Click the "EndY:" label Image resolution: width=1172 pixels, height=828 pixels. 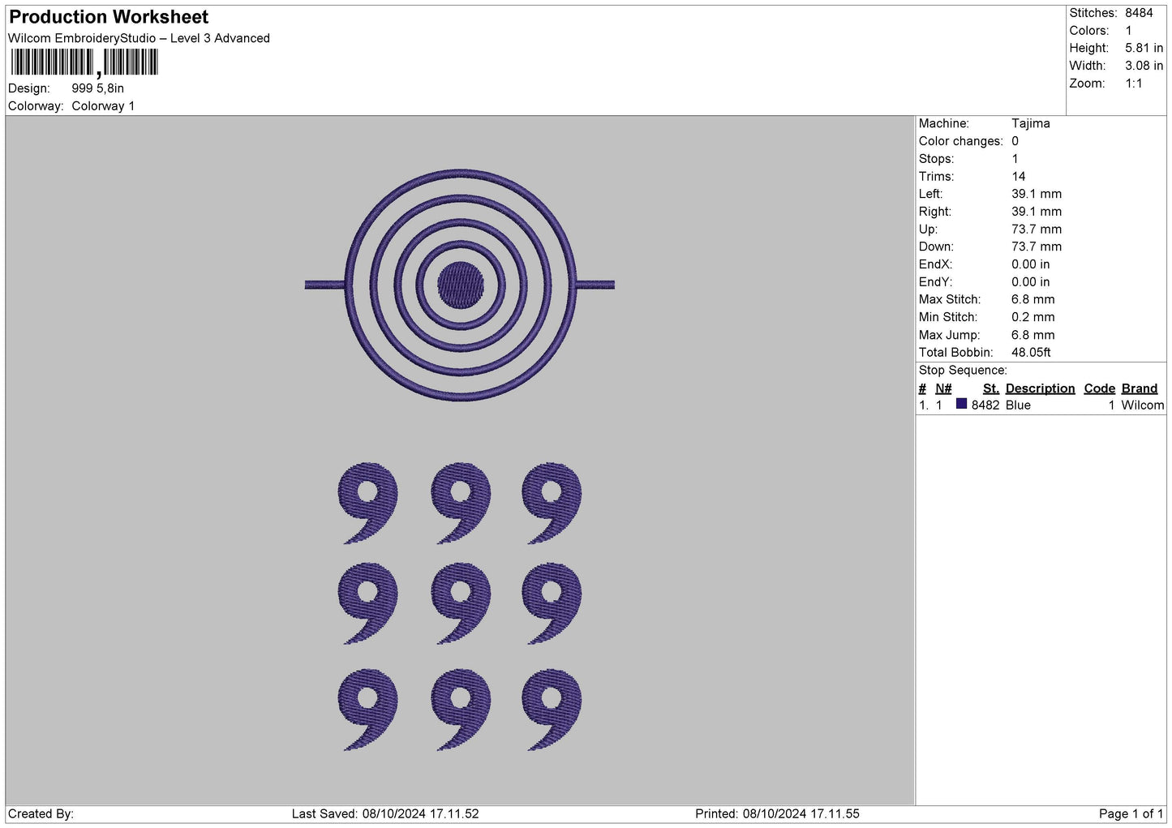tap(935, 282)
